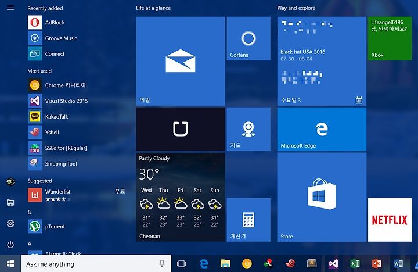Image resolution: width=418 pixels, height=272 pixels.
Task: Click the '&' letter index header
Action: tap(30, 212)
